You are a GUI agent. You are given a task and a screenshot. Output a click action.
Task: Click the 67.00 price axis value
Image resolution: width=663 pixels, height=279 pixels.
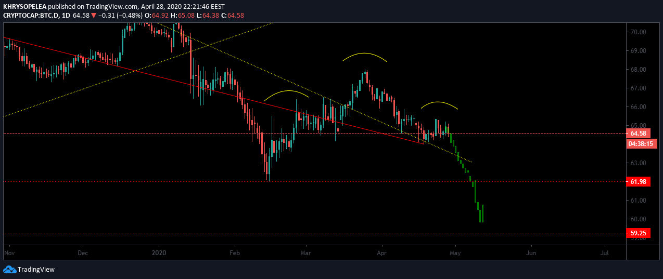(x=638, y=88)
